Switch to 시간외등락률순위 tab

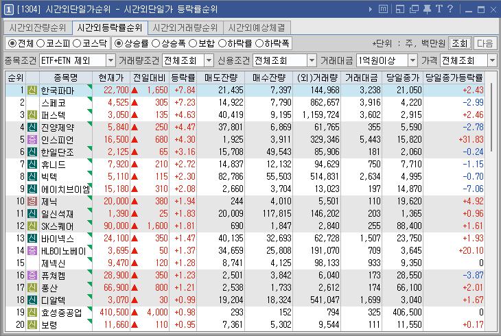click(110, 28)
